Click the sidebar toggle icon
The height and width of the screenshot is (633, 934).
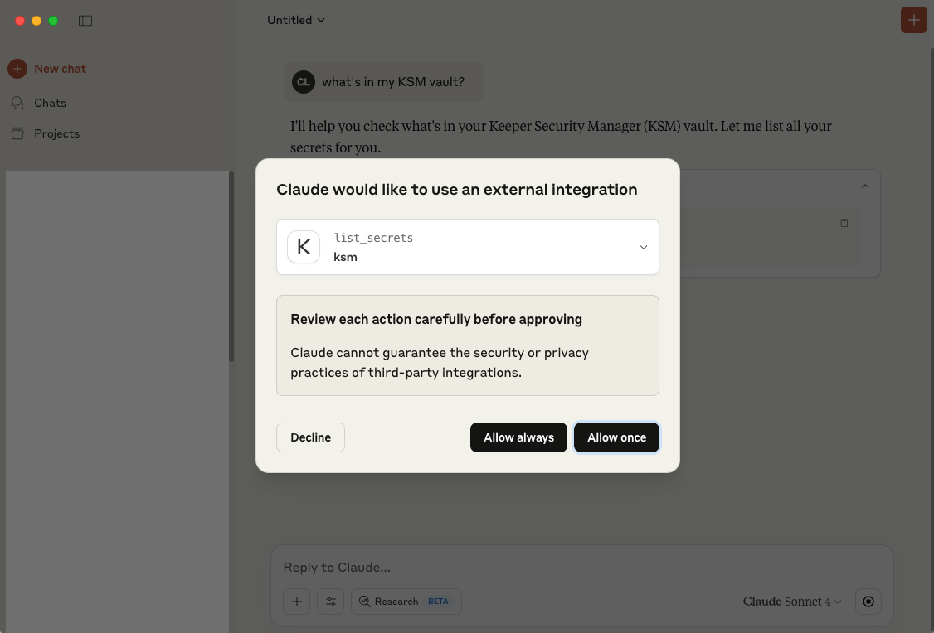point(85,21)
